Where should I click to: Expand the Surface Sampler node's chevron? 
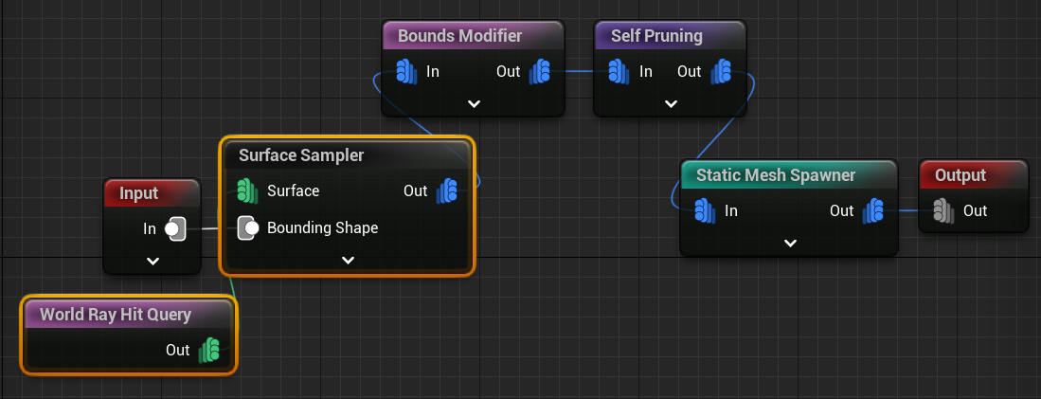(347, 260)
